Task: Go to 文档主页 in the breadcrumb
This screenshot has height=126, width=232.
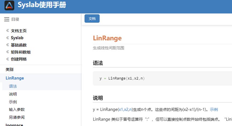Action: 19,31
